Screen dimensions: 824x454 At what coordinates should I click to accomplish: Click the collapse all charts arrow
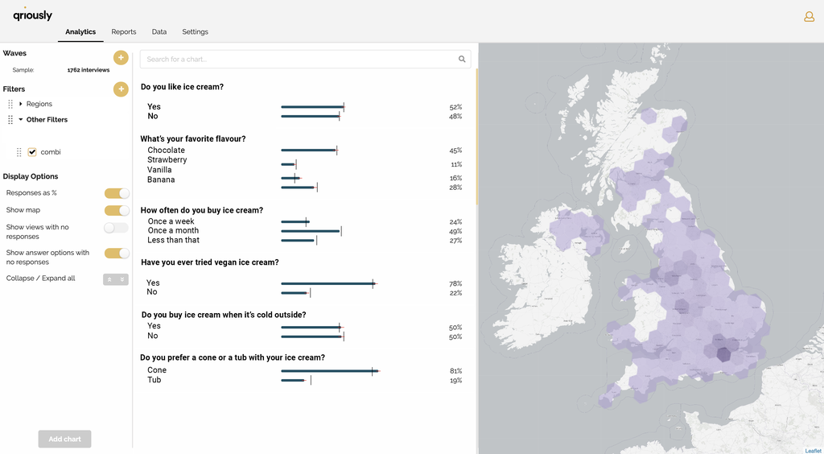tap(109, 279)
